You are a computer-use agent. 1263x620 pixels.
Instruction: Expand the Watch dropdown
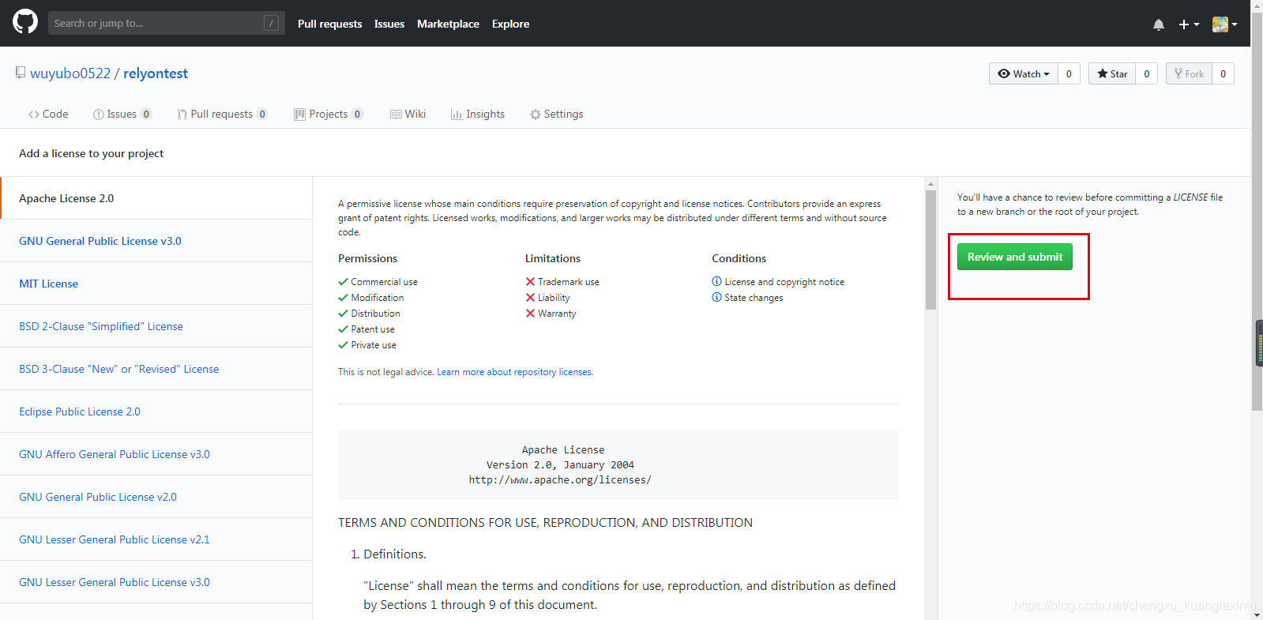[1024, 73]
